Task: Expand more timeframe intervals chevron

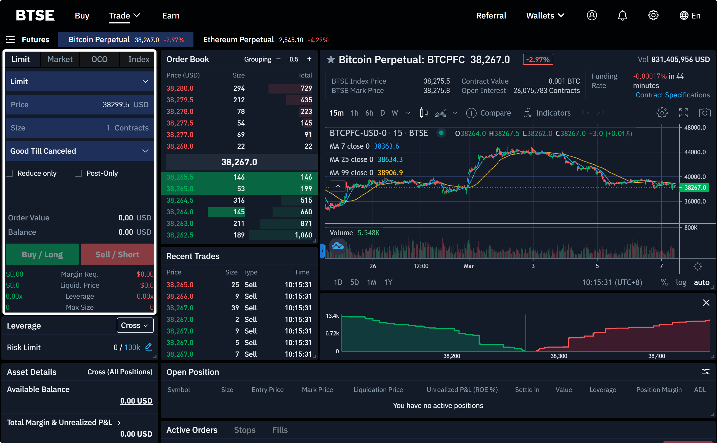Action: coord(408,113)
